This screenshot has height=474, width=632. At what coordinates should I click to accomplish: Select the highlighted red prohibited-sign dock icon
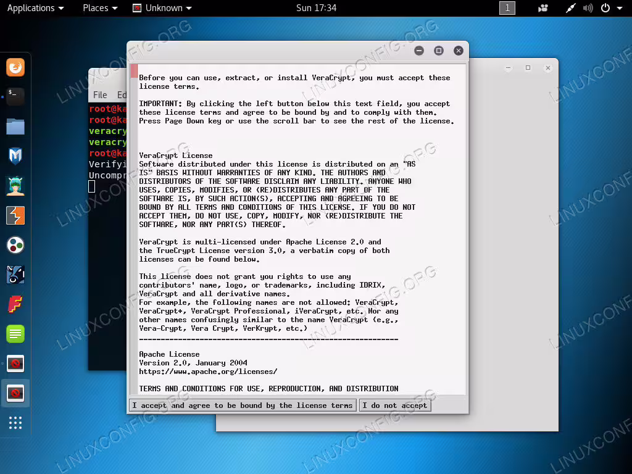coord(15,393)
